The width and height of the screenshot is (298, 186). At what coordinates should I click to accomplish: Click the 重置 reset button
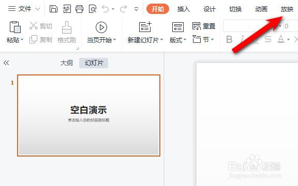click(x=204, y=26)
